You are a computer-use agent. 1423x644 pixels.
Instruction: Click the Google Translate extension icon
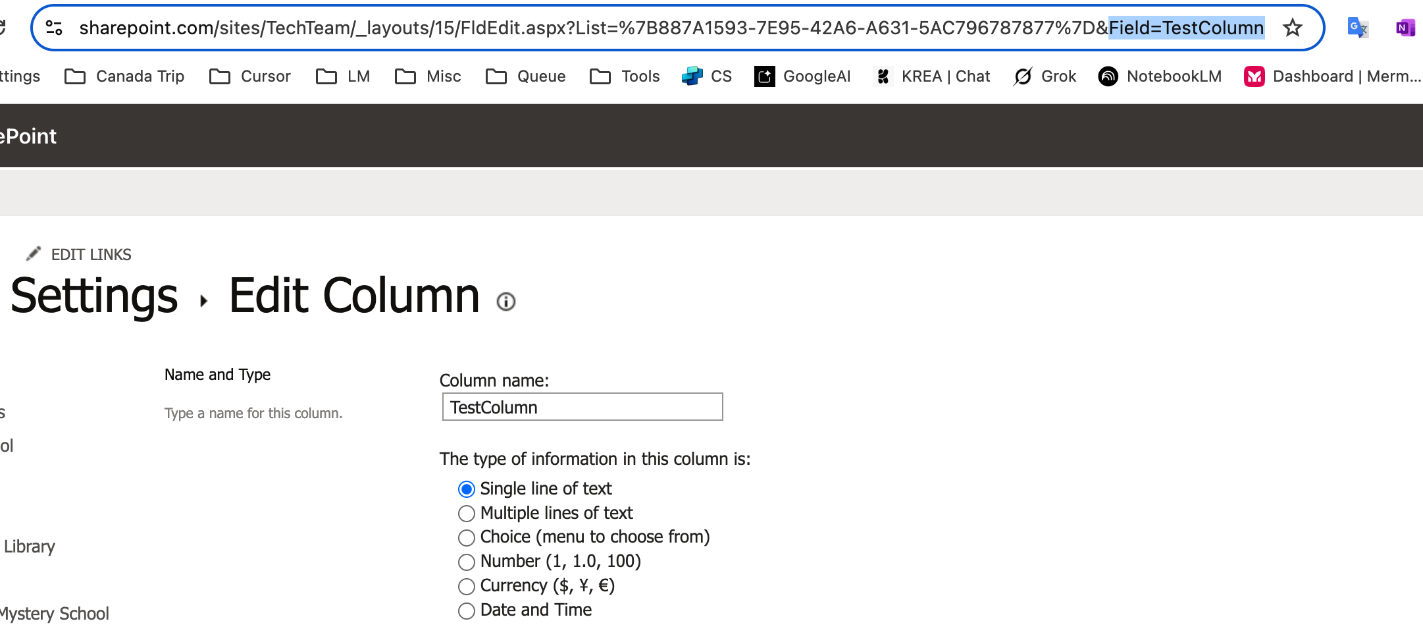click(1357, 28)
